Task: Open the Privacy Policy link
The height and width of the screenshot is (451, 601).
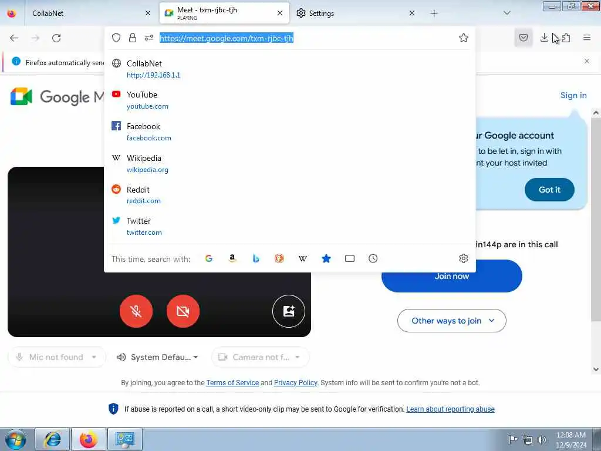Action: click(296, 383)
